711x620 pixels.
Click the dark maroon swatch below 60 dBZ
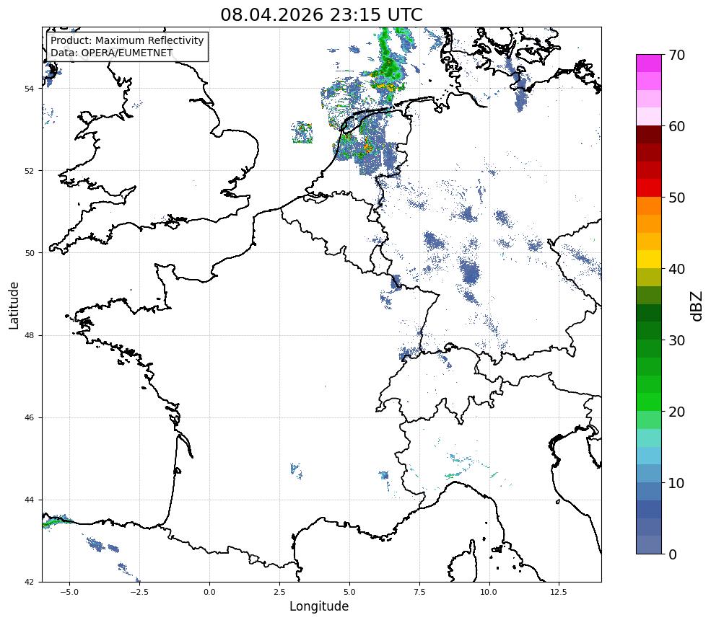tap(649, 135)
